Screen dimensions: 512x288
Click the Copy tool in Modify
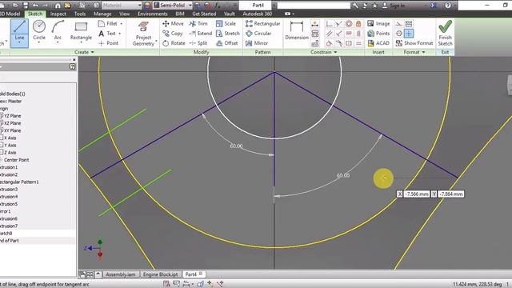[173, 34]
